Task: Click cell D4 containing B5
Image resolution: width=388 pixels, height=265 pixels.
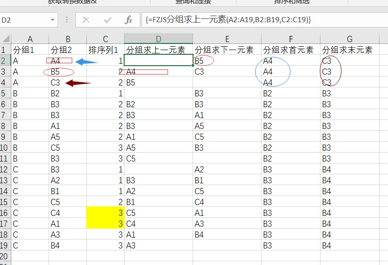Action: pyautogui.click(x=159, y=83)
